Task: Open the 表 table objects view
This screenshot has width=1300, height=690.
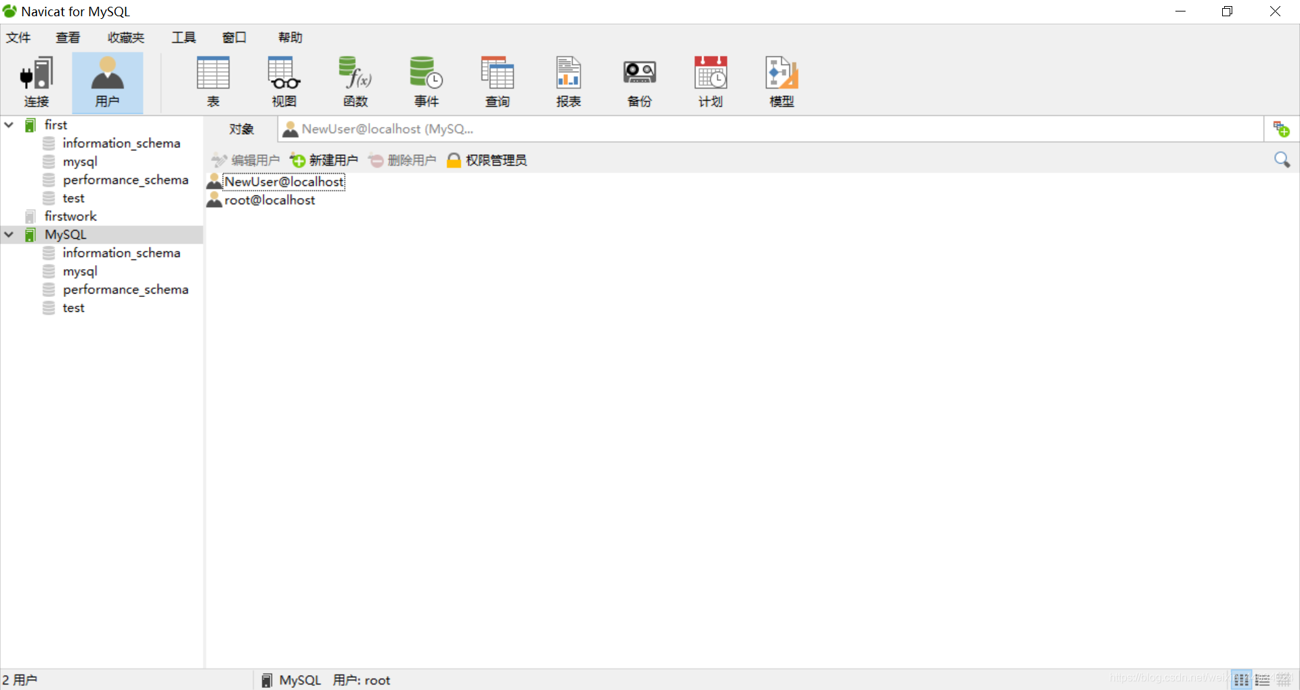Action: pyautogui.click(x=213, y=83)
